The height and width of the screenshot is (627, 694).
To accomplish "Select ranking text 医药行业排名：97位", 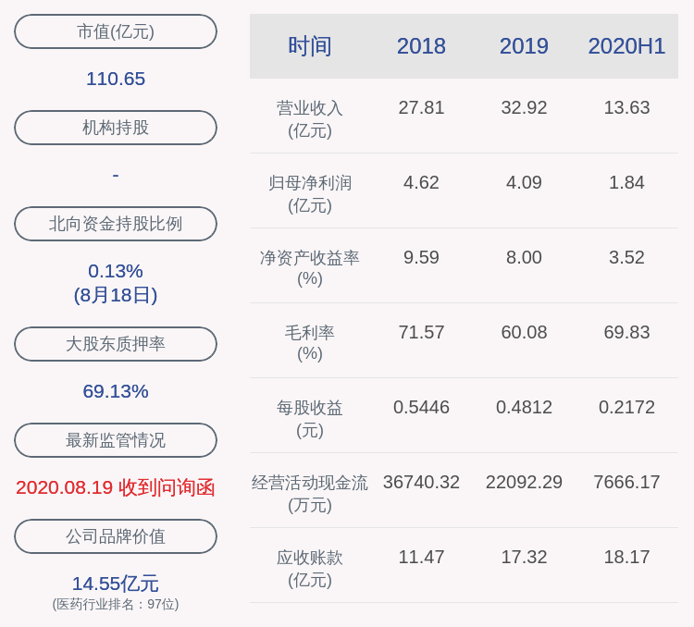I will [x=116, y=604].
